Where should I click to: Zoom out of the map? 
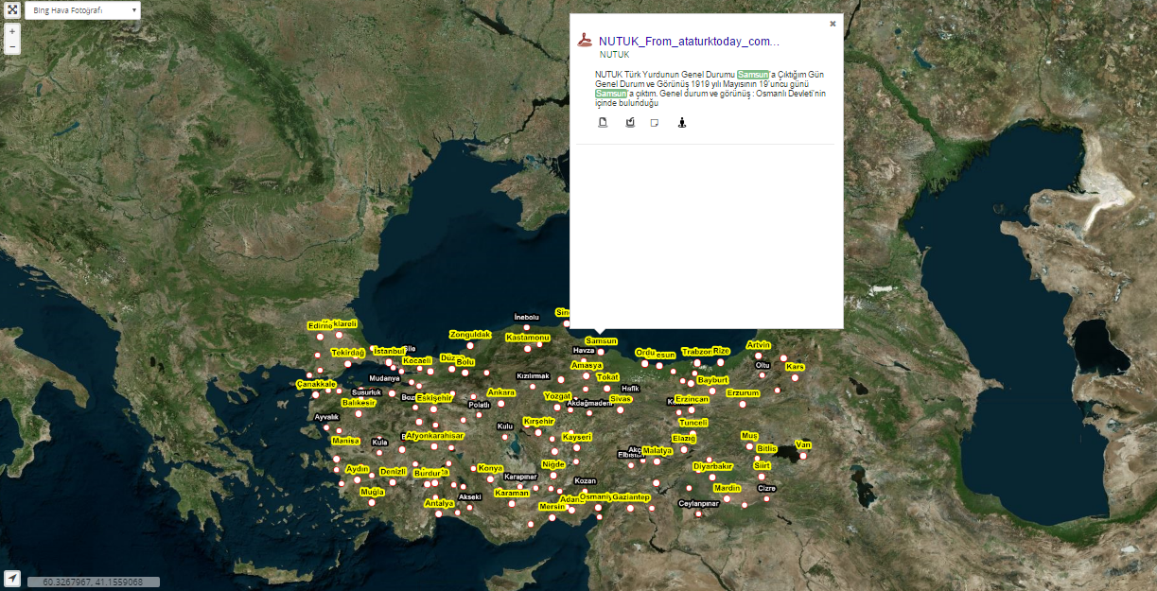click(12, 46)
